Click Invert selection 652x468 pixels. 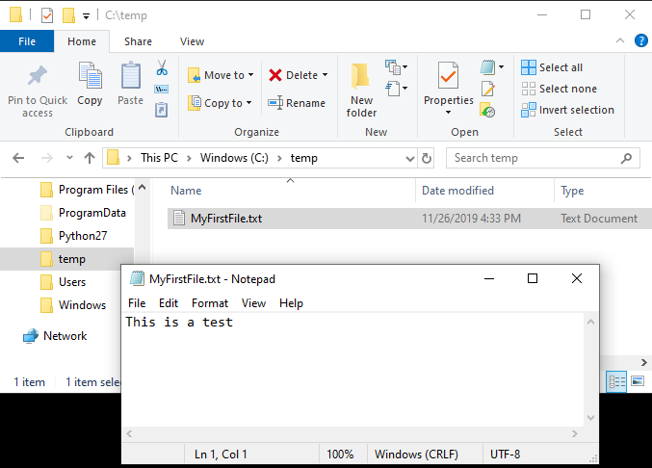pyautogui.click(x=567, y=110)
